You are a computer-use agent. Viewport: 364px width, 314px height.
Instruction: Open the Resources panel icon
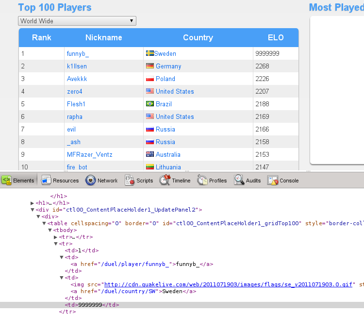(x=47, y=181)
